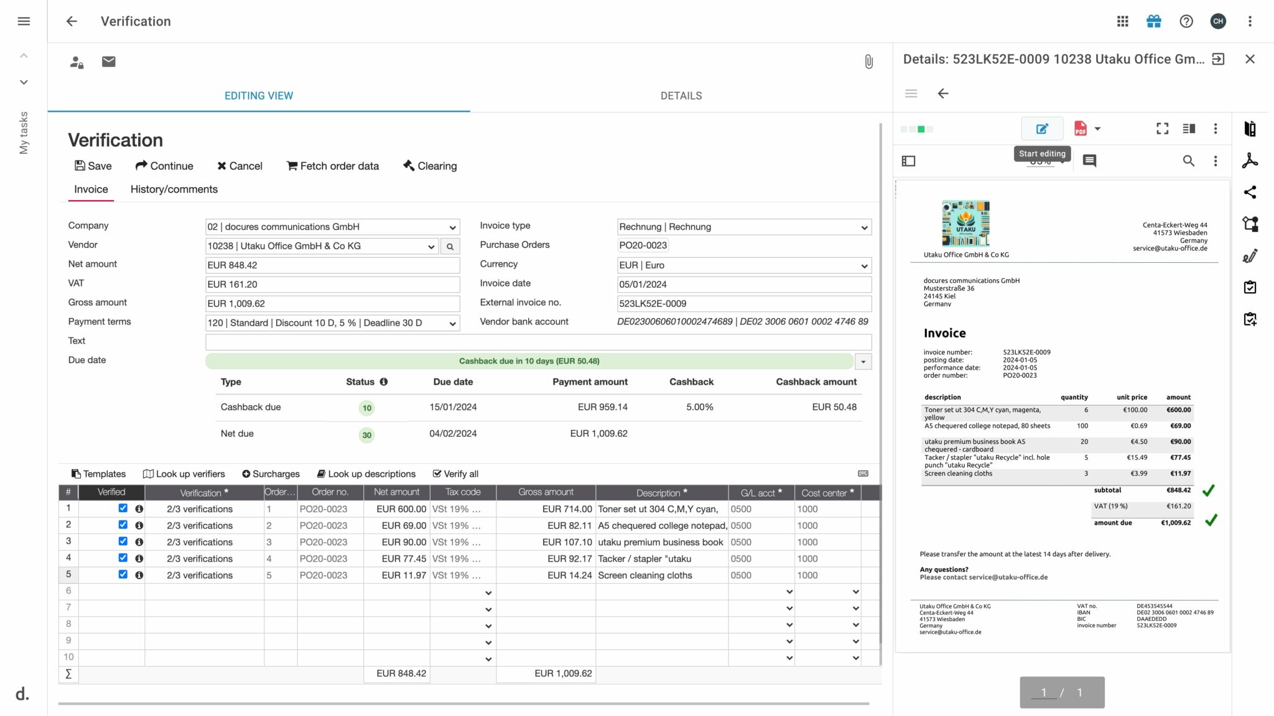Enter fullscreen view of the invoice document
The width and height of the screenshot is (1274, 716).
(1163, 129)
